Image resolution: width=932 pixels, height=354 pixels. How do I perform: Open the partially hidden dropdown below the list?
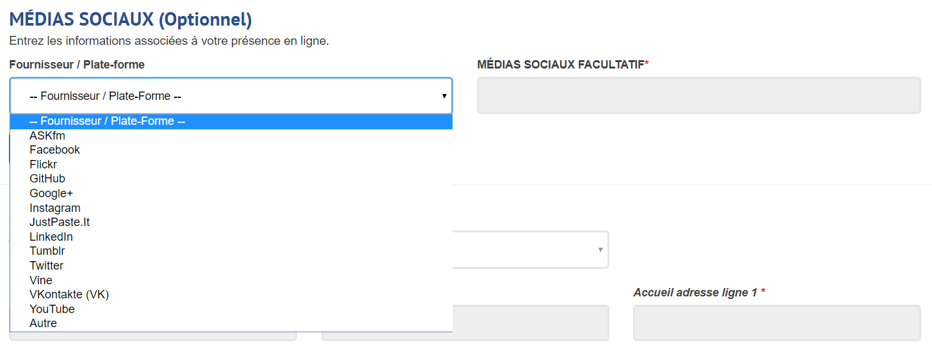531,250
